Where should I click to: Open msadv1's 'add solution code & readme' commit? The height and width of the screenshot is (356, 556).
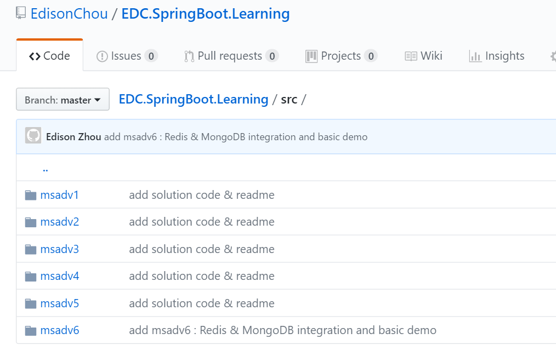[202, 195]
